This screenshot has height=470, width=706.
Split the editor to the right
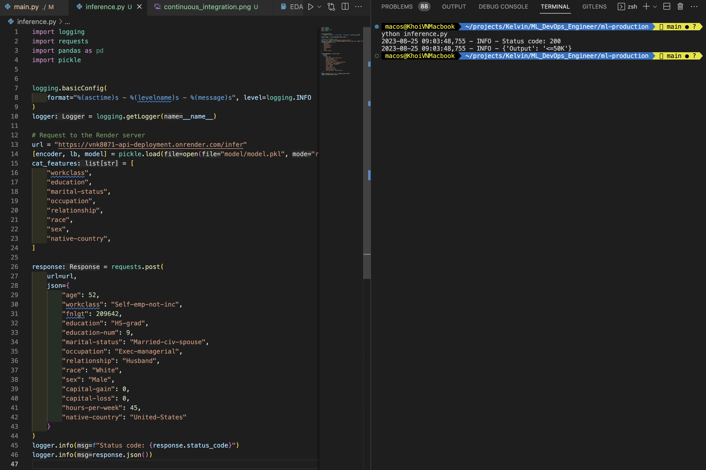tap(345, 7)
